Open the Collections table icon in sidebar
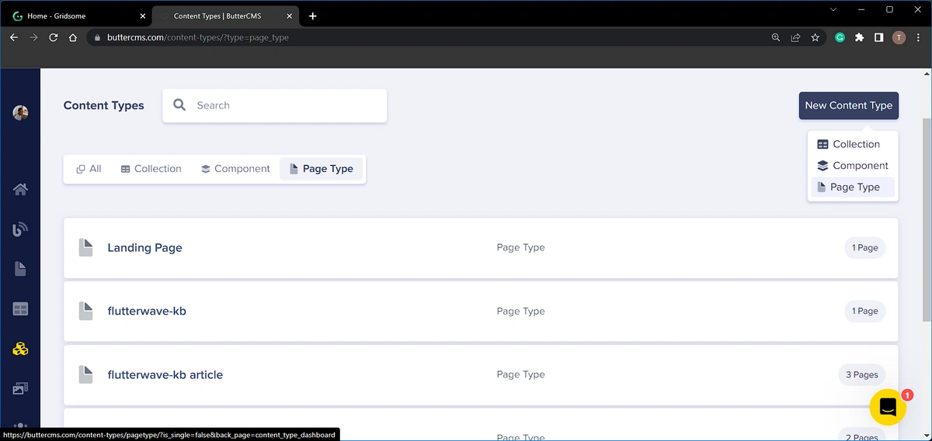The height and width of the screenshot is (441, 932). pos(20,309)
